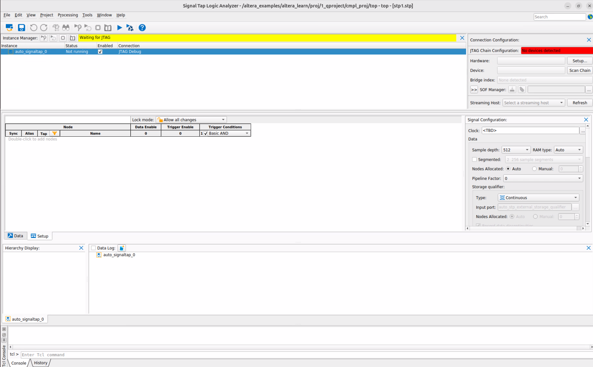Select Manual for Nodes Allocated
This screenshot has height=367, width=593.
tap(534, 169)
